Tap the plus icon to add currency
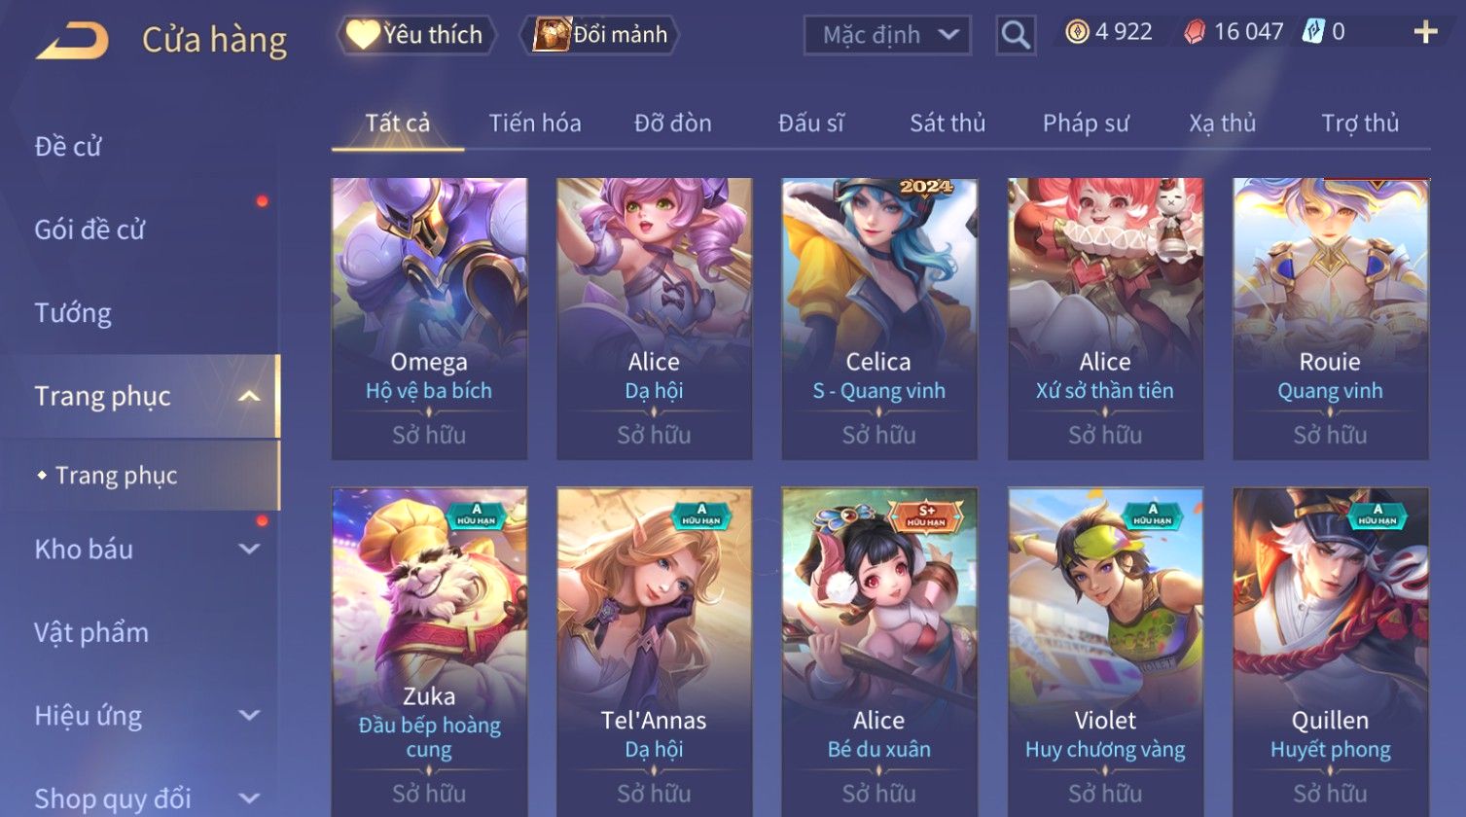This screenshot has height=817, width=1466. coord(1425,33)
